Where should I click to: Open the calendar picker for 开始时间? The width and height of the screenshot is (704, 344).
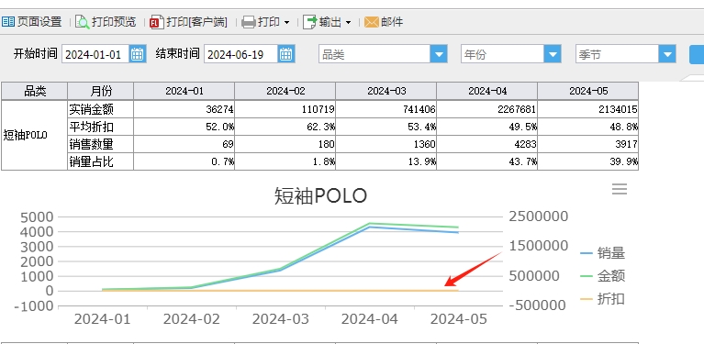click(x=138, y=54)
